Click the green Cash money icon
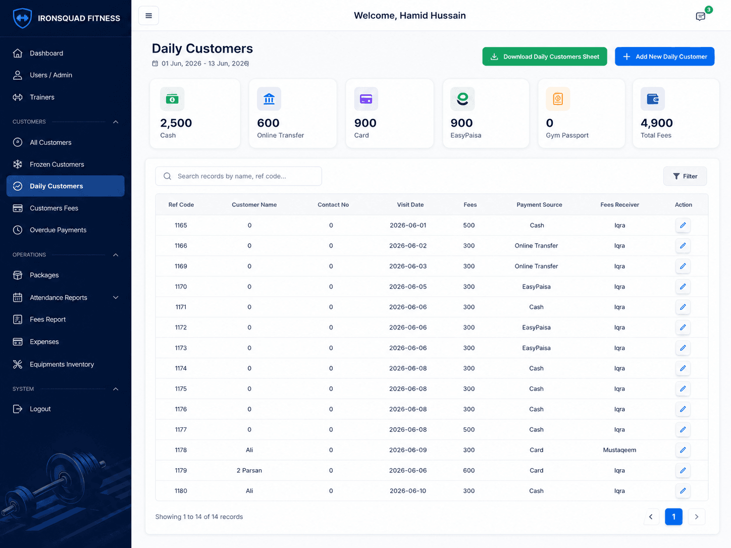 (x=172, y=99)
